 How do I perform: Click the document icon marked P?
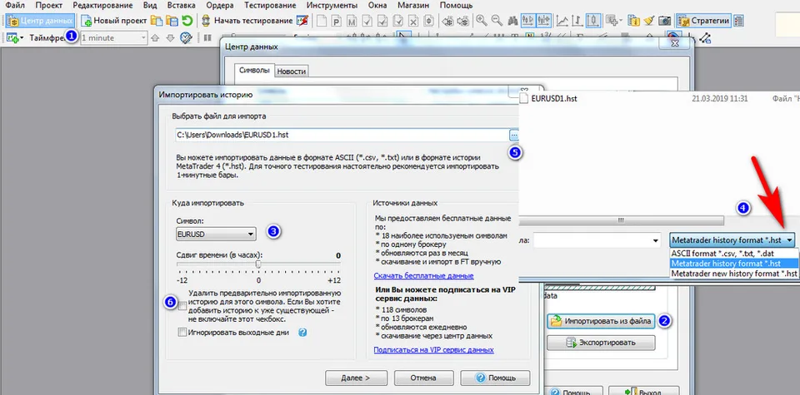[x=337, y=21]
